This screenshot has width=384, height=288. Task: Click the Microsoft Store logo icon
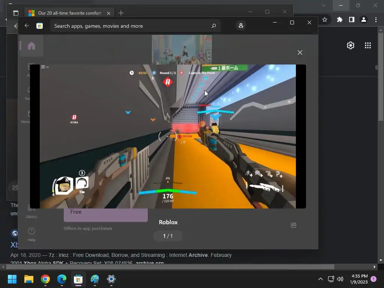[x=40, y=26]
